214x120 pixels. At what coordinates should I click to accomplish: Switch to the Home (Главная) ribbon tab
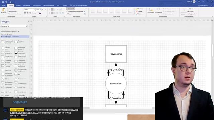10,6
